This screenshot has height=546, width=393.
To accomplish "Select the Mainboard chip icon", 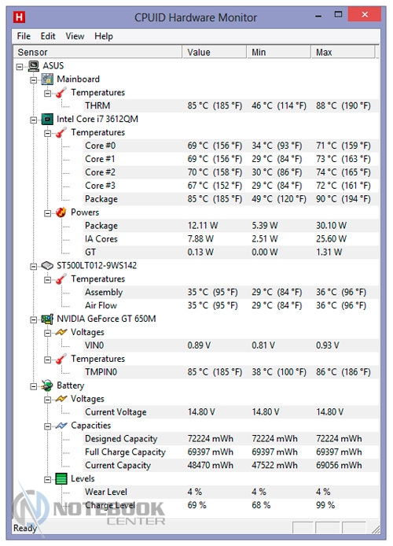I will pyautogui.click(x=47, y=79).
